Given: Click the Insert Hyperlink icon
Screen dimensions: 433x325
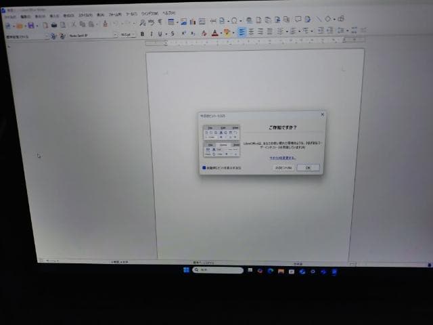Looking at the screenshot, I should (249, 20).
